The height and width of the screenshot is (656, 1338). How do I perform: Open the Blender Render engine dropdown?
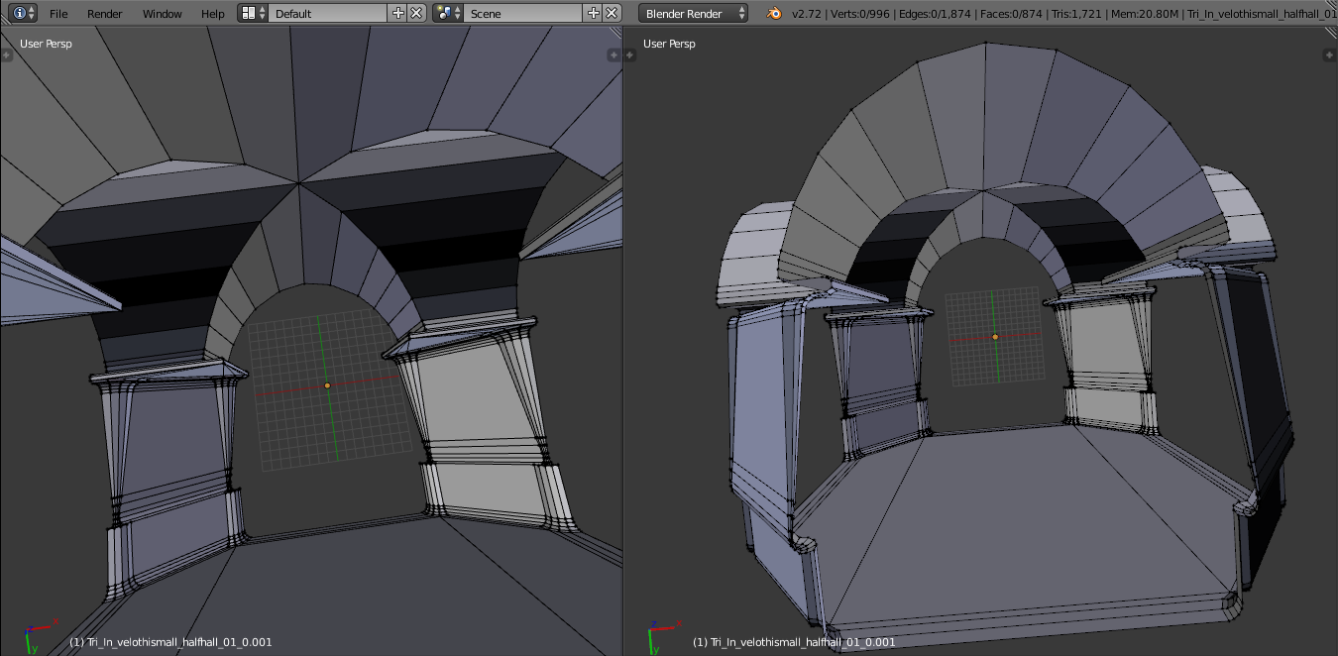point(694,13)
